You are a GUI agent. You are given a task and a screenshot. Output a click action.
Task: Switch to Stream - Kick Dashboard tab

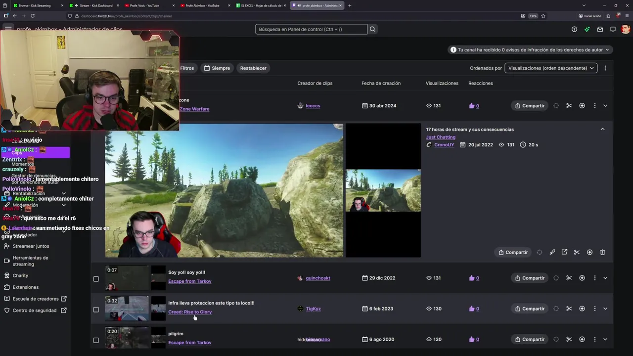(93, 5)
